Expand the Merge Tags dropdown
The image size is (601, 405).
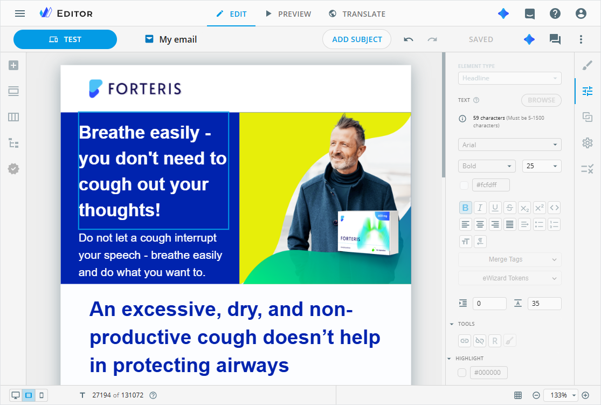[509, 259]
